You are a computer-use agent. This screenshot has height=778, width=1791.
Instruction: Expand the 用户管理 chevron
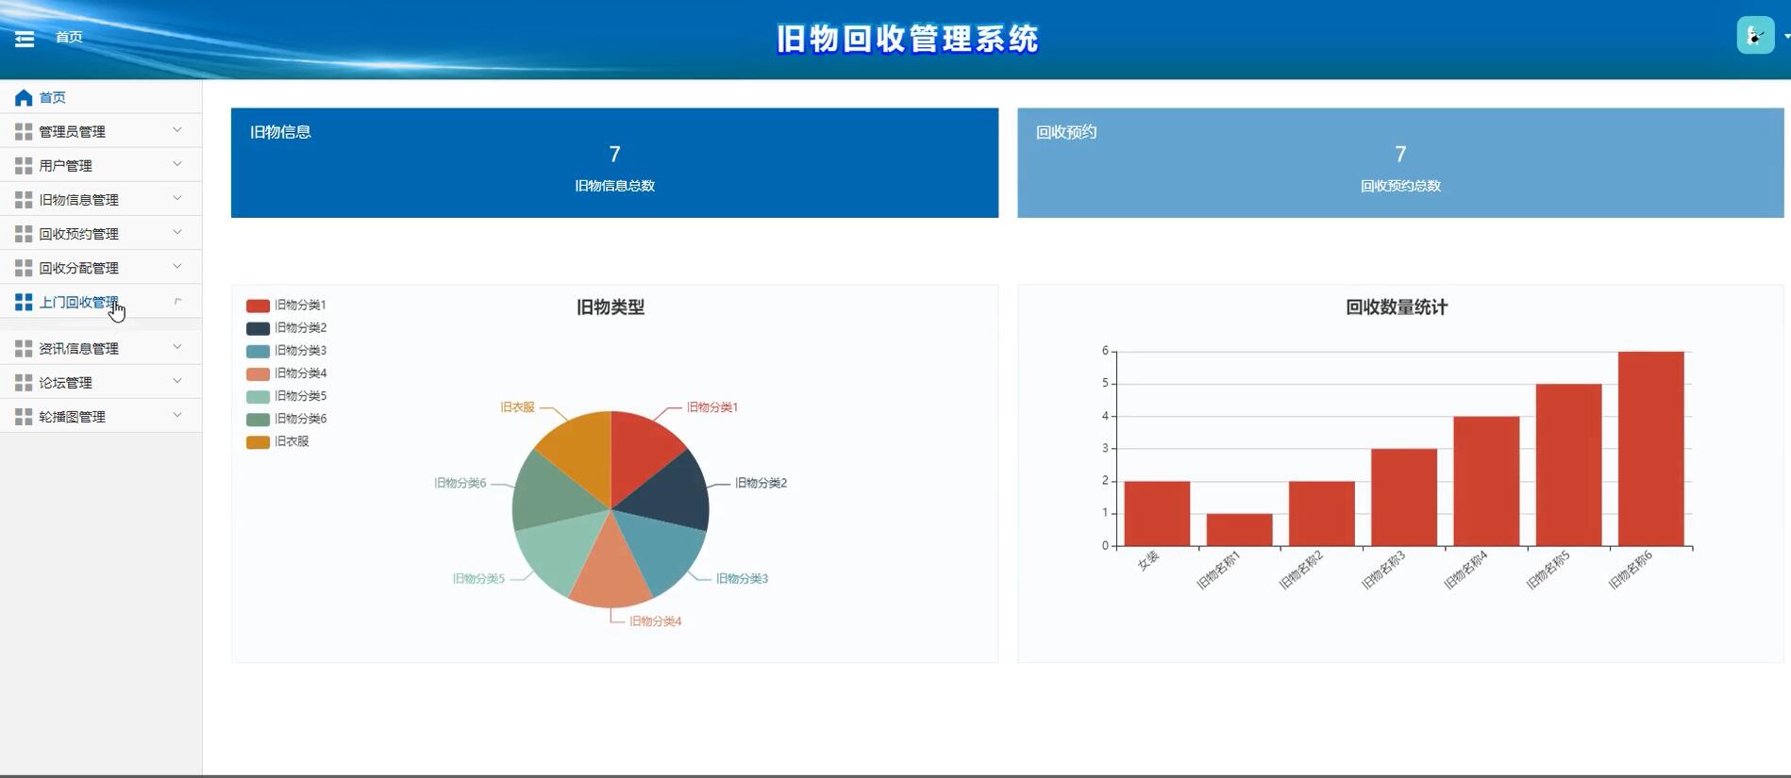[176, 164]
